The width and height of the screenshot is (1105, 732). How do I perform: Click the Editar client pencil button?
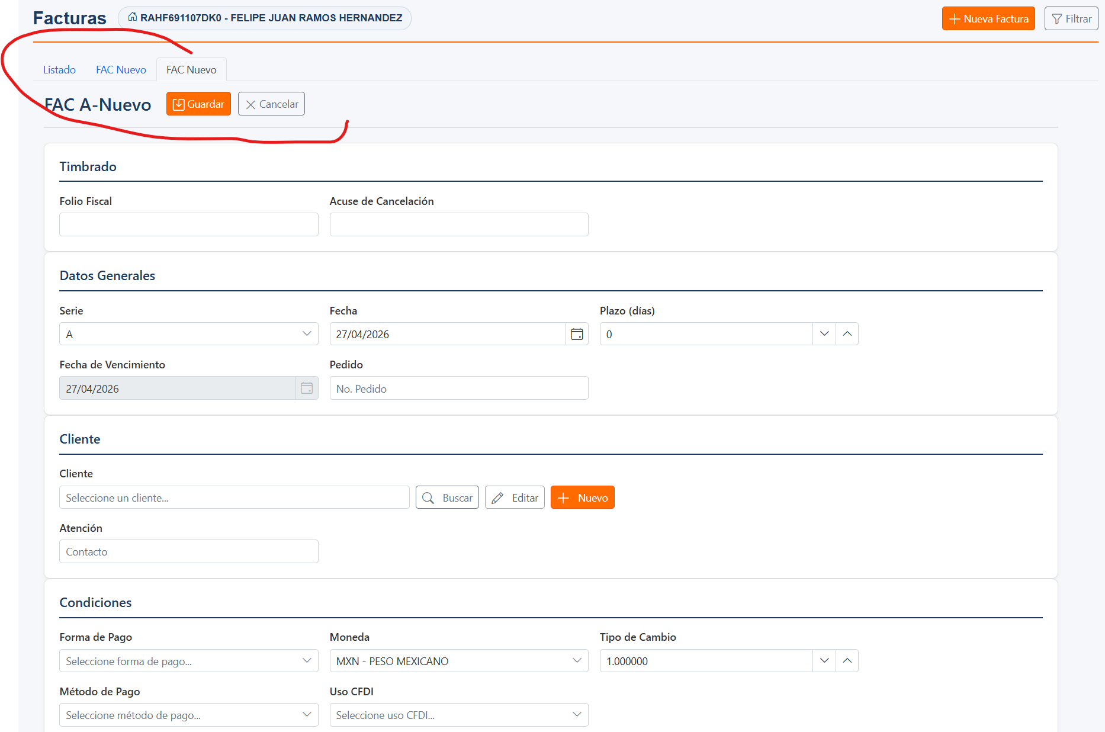pyautogui.click(x=515, y=497)
